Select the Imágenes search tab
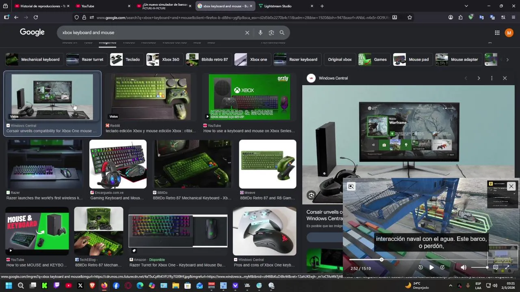 pos(107,42)
